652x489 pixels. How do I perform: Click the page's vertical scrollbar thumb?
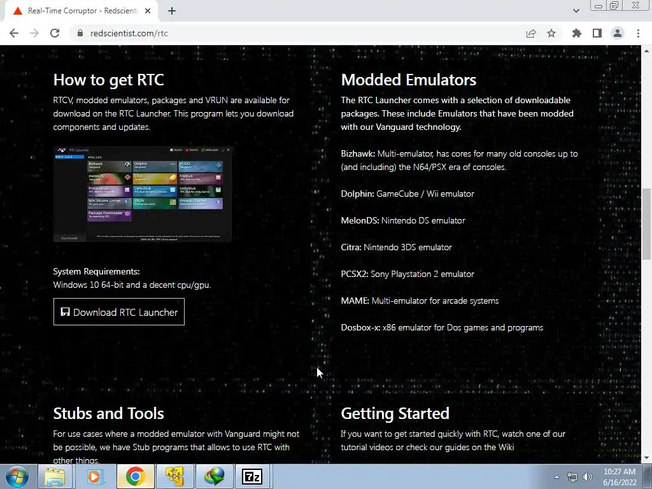(646, 223)
